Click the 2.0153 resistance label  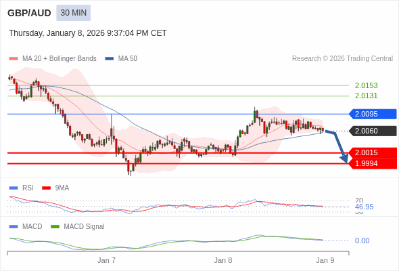point(366,85)
